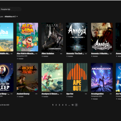Click the Ancient Enemy title text
The image size is (121, 121).
[23, 94]
